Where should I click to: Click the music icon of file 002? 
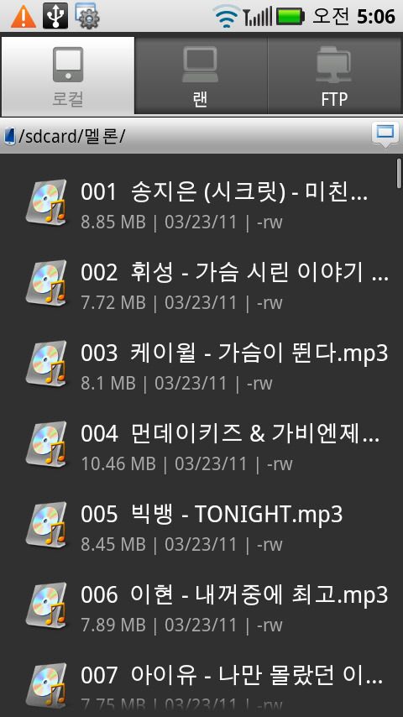click(x=46, y=282)
